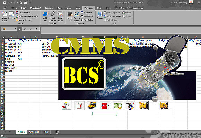The width and height of the screenshot is (201, 138).
Task: Click next sheet navigation arrow
Action: pyautogui.click(x=9, y=132)
